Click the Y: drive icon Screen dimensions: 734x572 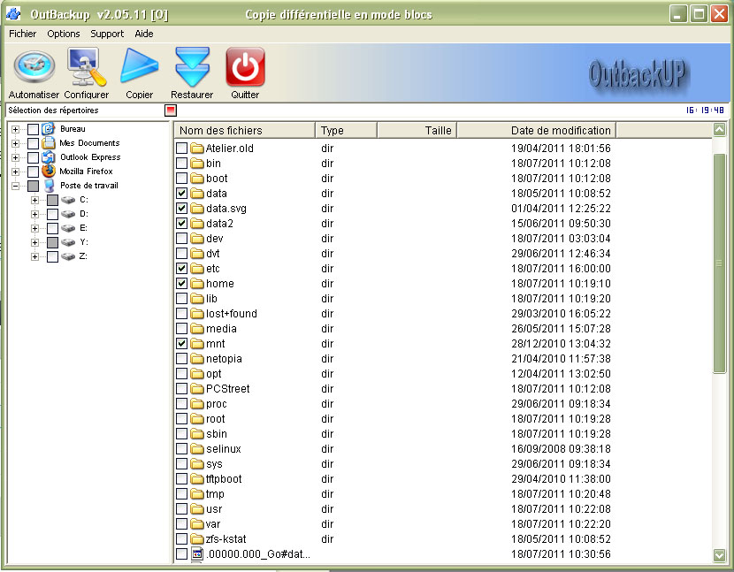tap(68, 242)
